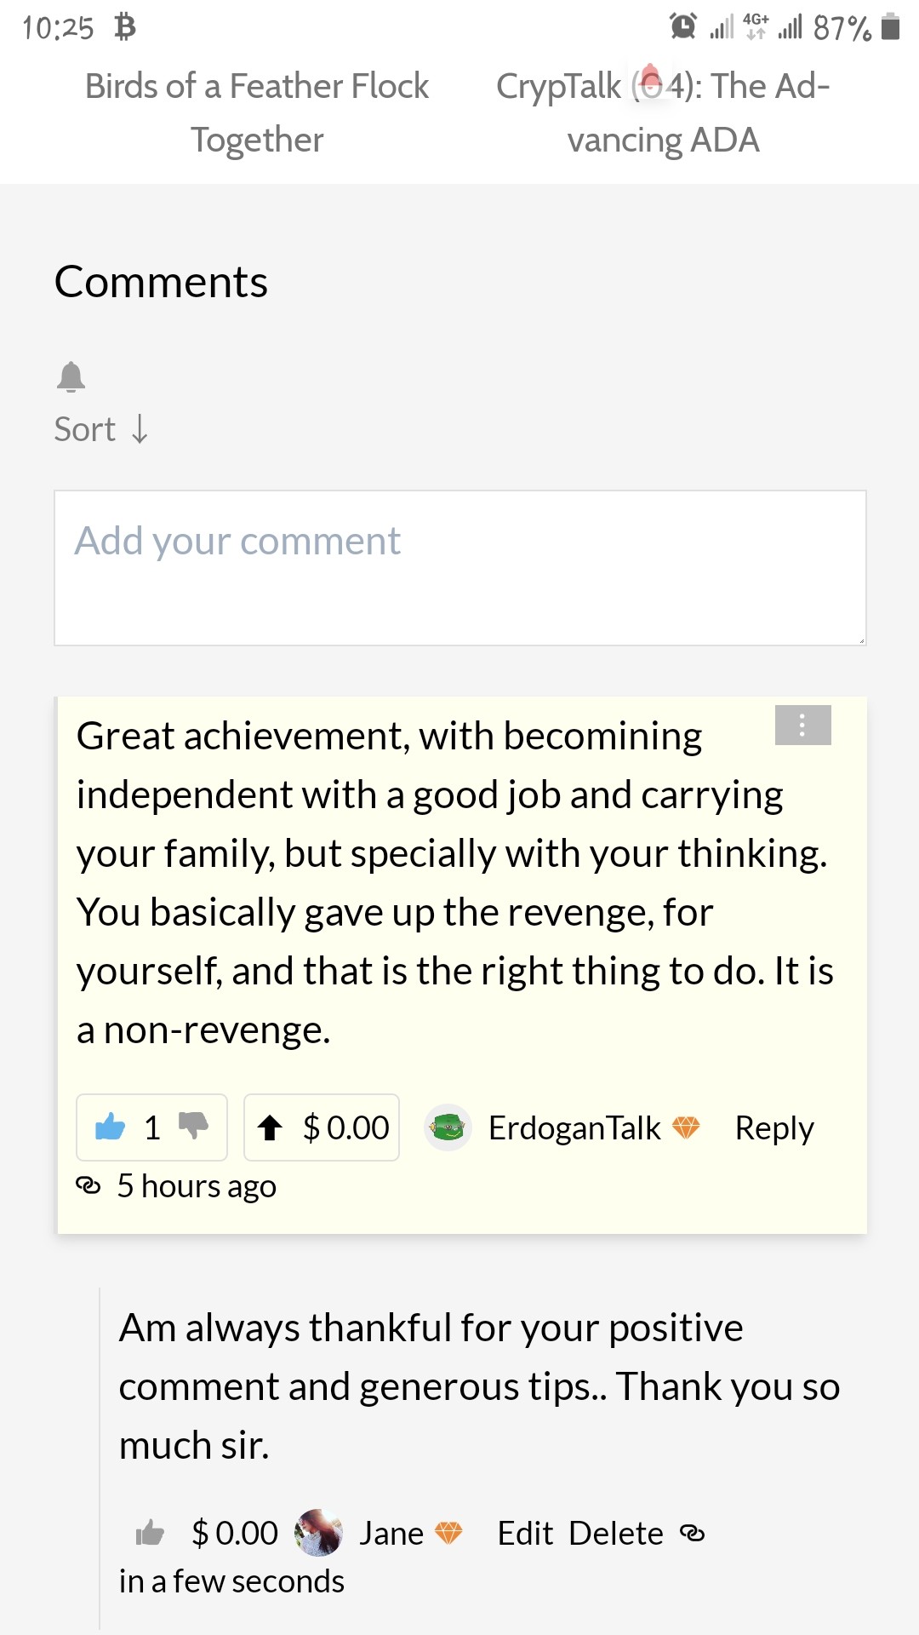Image resolution: width=919 pixels, height=1635 pixels.
Task: Copy permalink icon beside 5 hours ago
Action: pyautogui.click(x=88, y=1185)
